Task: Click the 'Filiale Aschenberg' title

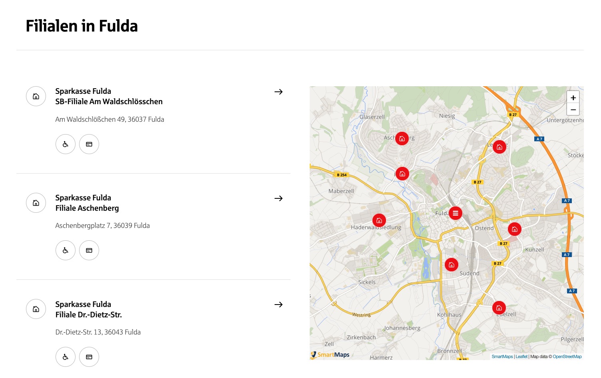Action: pyautogui.click(x=87, y=208)
